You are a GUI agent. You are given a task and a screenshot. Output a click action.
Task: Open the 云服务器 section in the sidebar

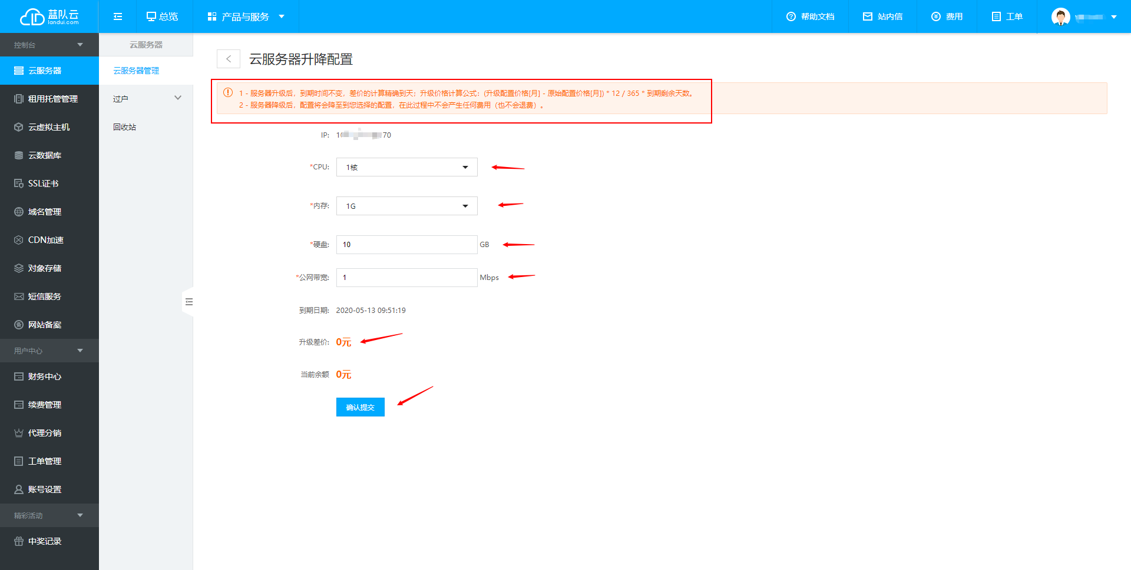point(44,70)
